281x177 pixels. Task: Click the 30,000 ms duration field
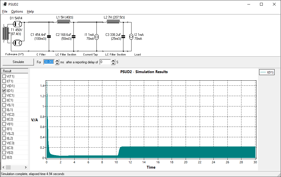[49, 62]
